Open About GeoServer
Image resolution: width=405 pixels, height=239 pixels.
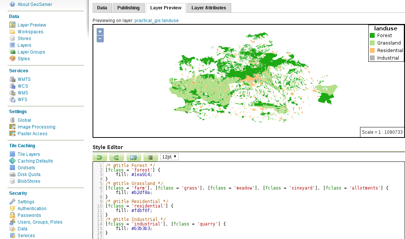(34, 4)
